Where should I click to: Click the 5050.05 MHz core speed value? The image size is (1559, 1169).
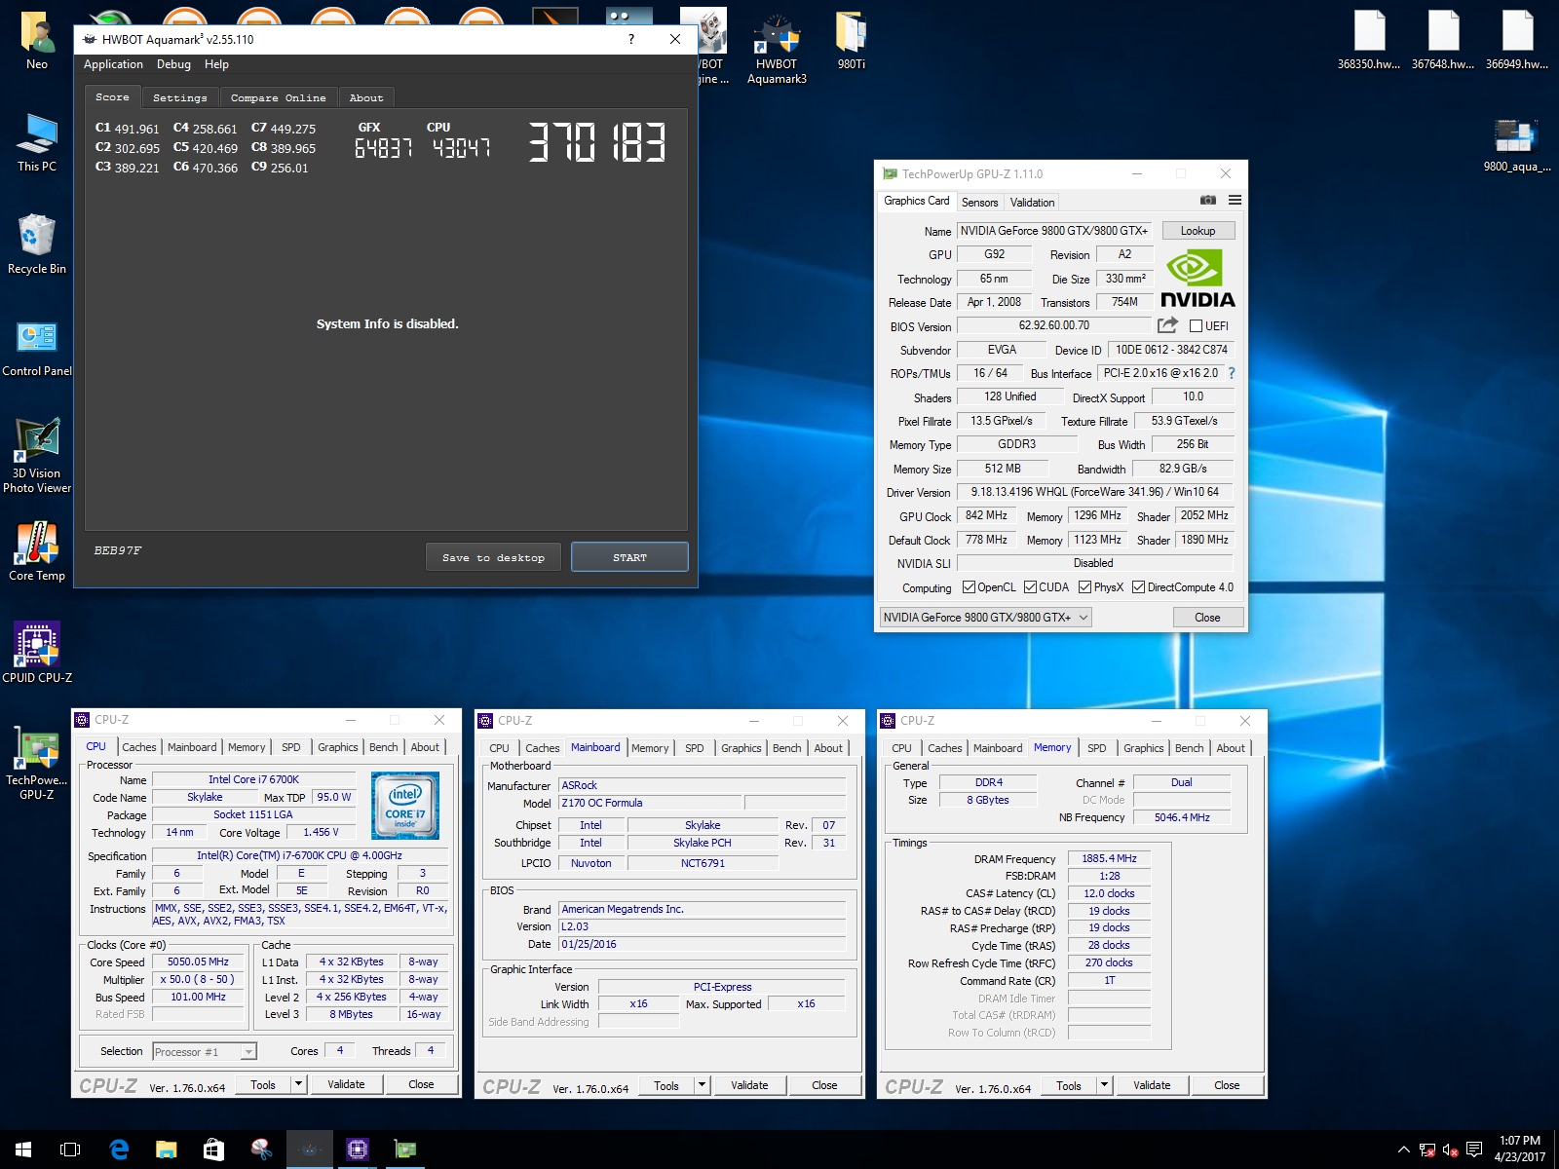[x=198, y=962]
